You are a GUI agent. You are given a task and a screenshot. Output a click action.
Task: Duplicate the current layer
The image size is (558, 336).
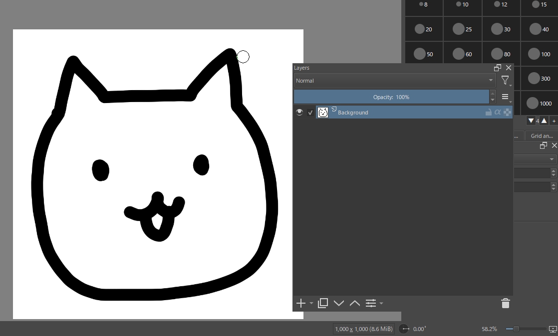(323, 303)
